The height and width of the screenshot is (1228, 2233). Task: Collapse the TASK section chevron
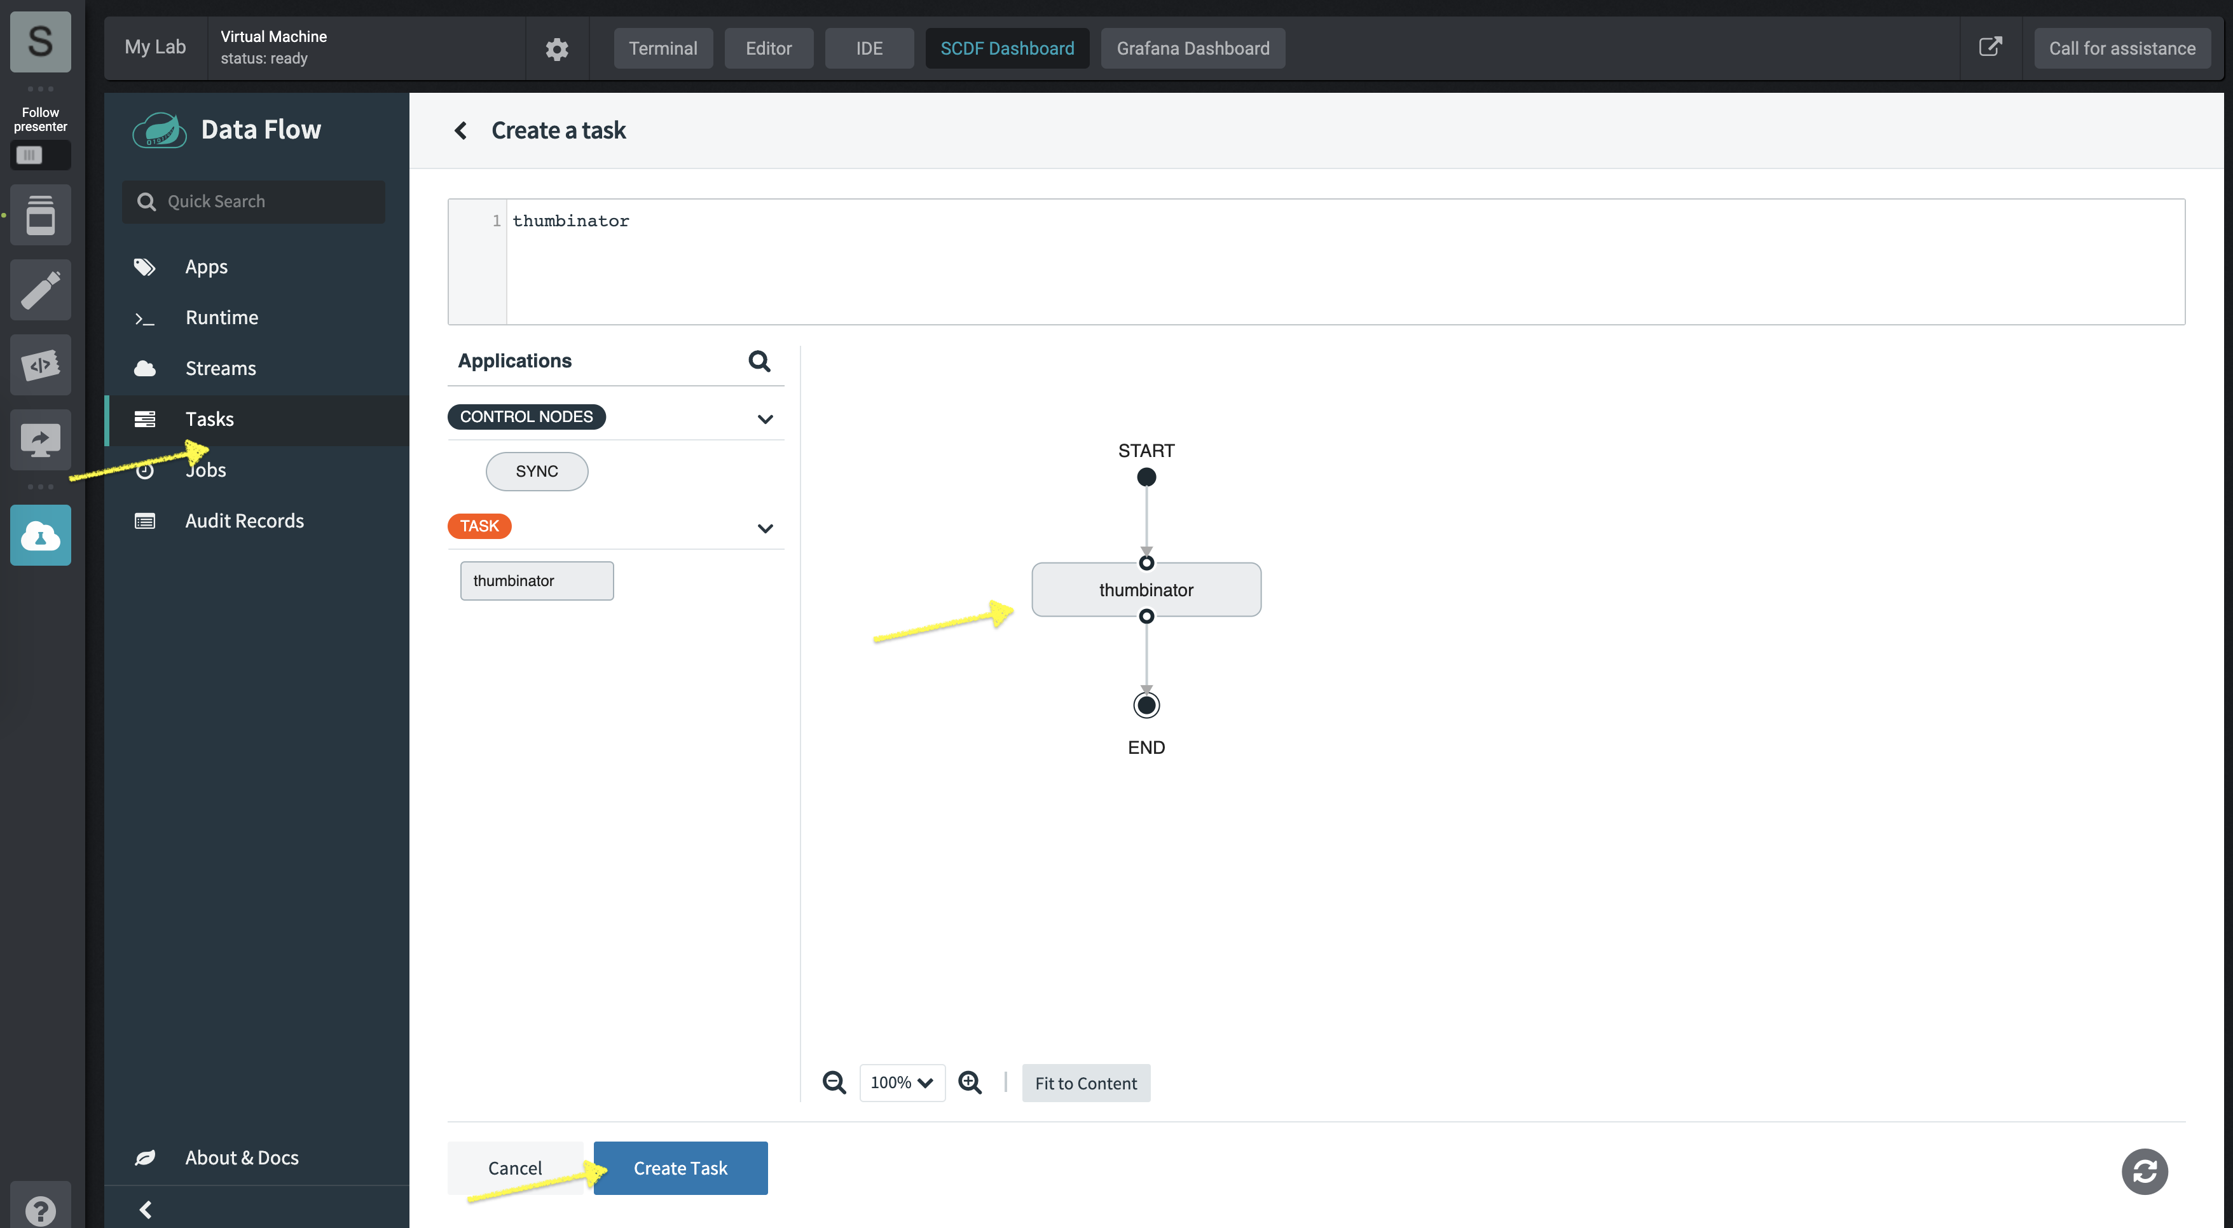pos(764,528)
